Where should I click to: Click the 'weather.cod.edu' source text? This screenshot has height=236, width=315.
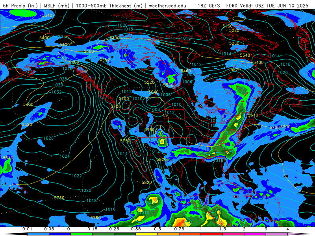[167, 6]
